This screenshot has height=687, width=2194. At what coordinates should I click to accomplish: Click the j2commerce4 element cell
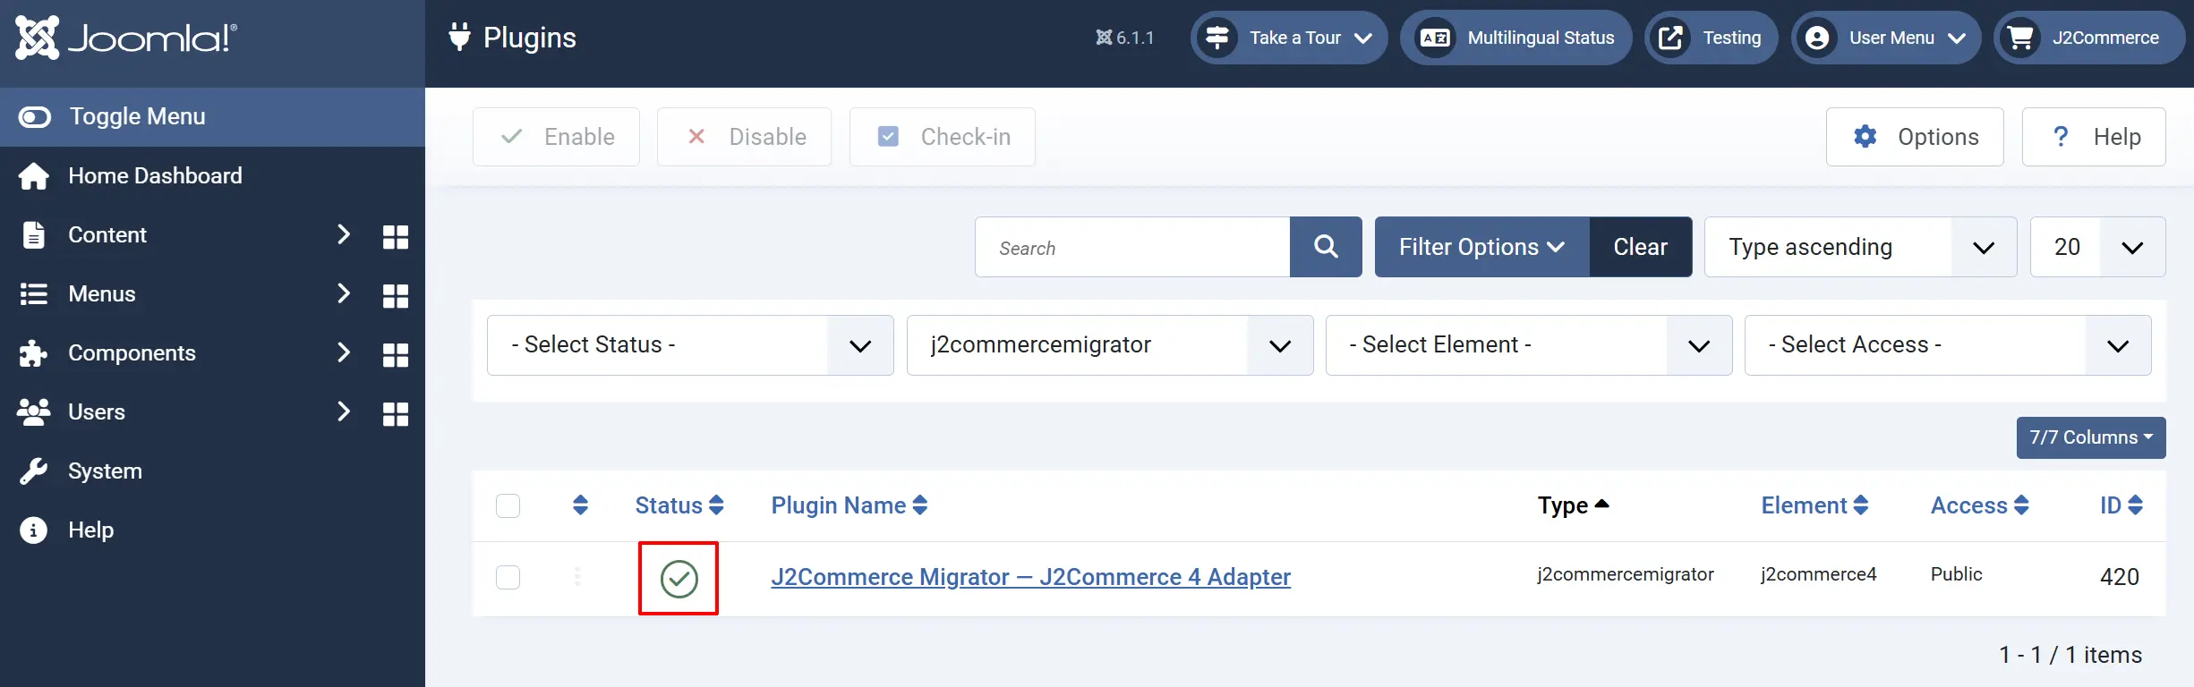click(x=1818, y=574)
